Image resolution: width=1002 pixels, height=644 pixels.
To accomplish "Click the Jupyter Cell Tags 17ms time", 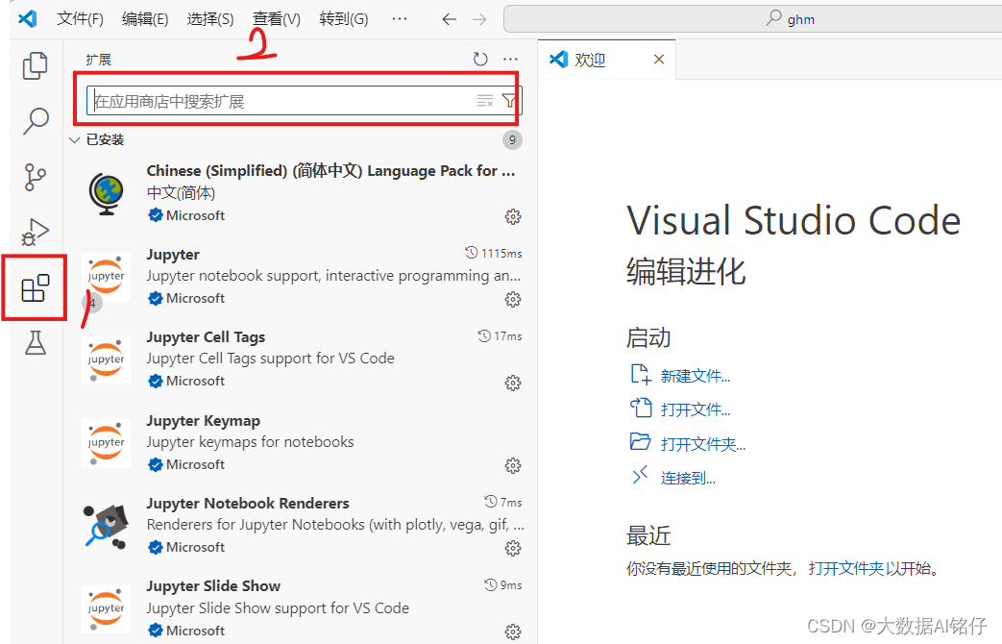I will click(500, 335).
